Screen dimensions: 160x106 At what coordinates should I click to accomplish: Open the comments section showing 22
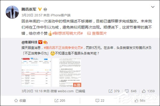(100, 100)
